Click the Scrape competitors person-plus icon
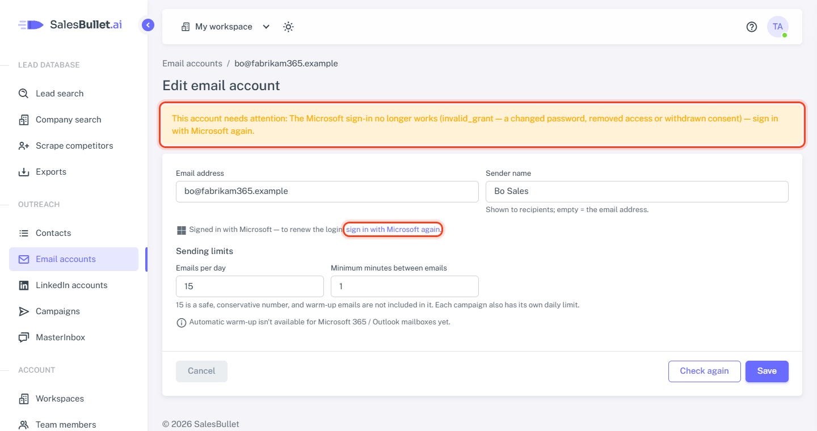817x431 pixels. [24, 146]
